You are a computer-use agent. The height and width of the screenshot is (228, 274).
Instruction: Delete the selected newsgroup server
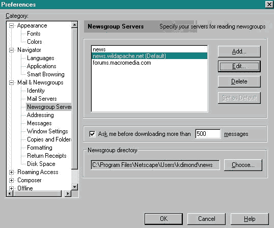(x=239, y=81)
